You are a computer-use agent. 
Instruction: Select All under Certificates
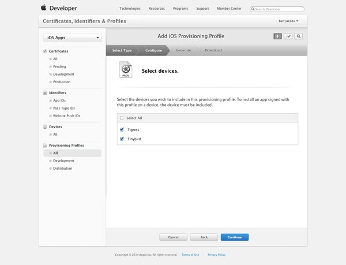tap(55, 59)
